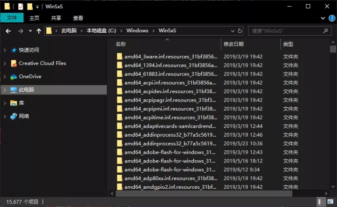The width and height of the screenshot is (337, 207).
Task: Open the 文件 ribbon tab
Action: click(12, 18)
